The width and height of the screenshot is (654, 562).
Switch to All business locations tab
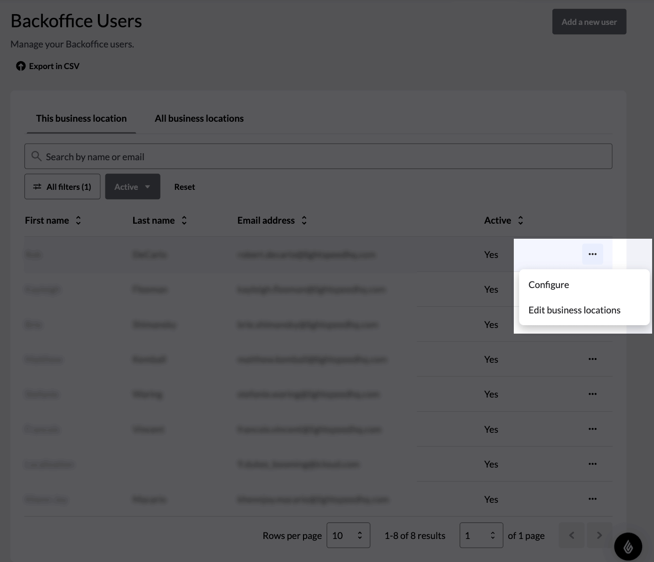(199, 118)
